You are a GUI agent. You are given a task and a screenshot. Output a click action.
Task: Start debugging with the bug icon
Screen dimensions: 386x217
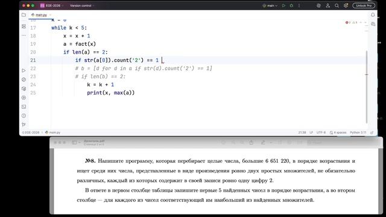[x=291, y=5]
